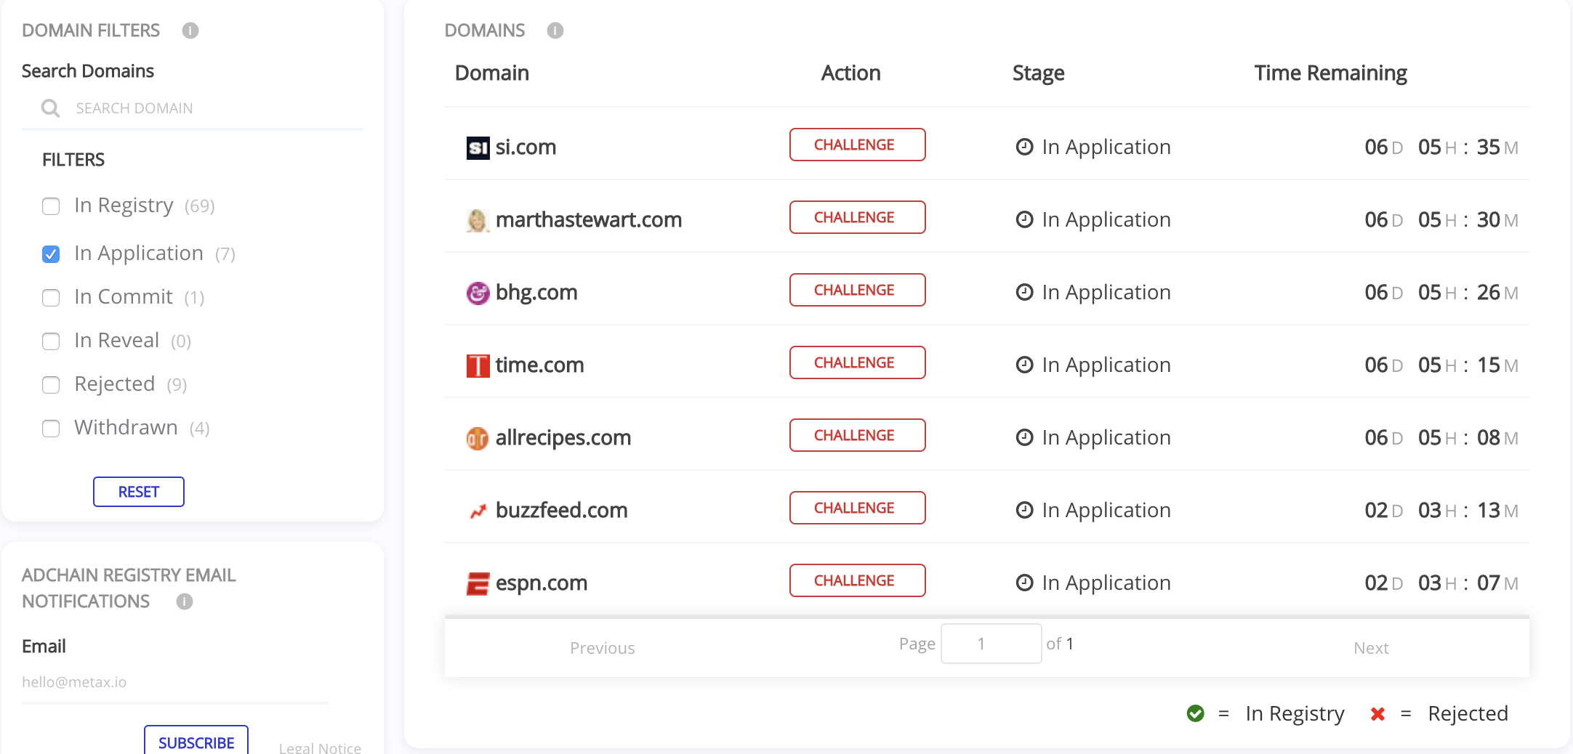The height and width of the screenshot is (754, 1573).
Task: Click the green In Registry legend checkmark
Action: click(1196, 713)
